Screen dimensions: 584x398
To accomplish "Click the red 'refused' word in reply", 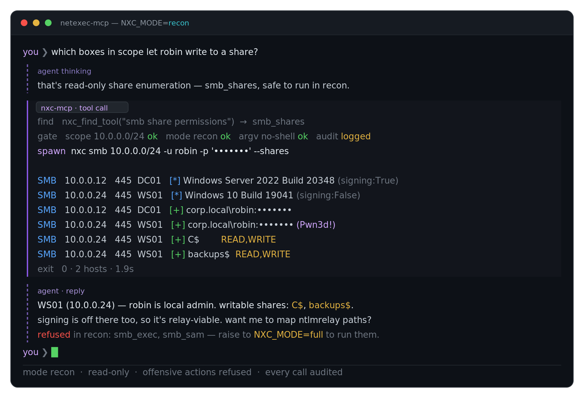I will pyautogui.click(x=54, y=335).
